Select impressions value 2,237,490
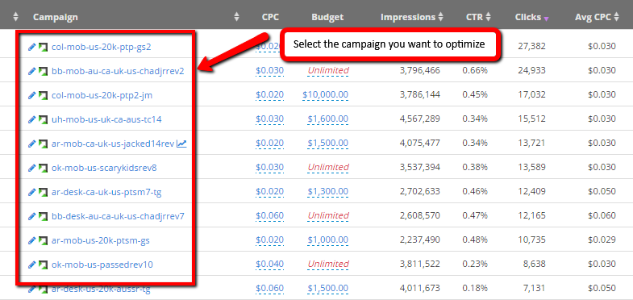 click(x=420, y=240)
